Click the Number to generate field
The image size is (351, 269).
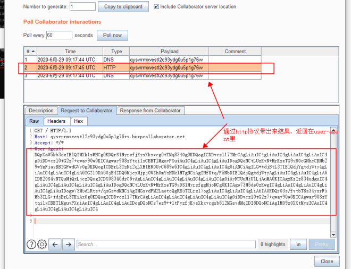[82, 7]
